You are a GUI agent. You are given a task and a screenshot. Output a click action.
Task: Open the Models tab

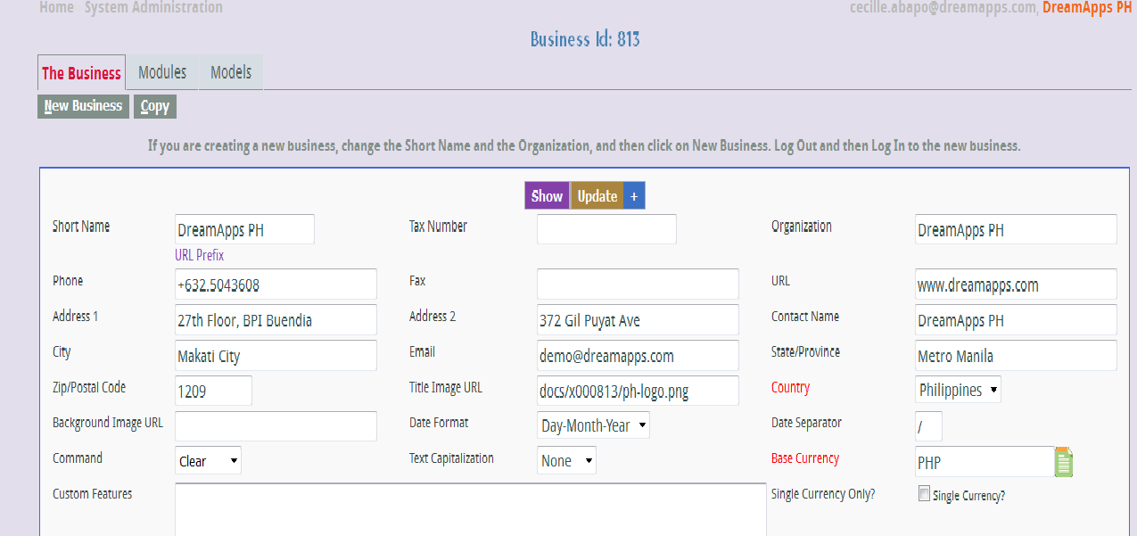pos(231,72)
